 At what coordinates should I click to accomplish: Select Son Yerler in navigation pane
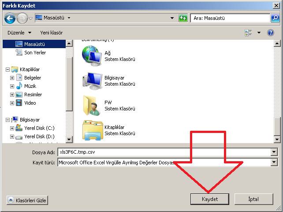pos(35,53)
